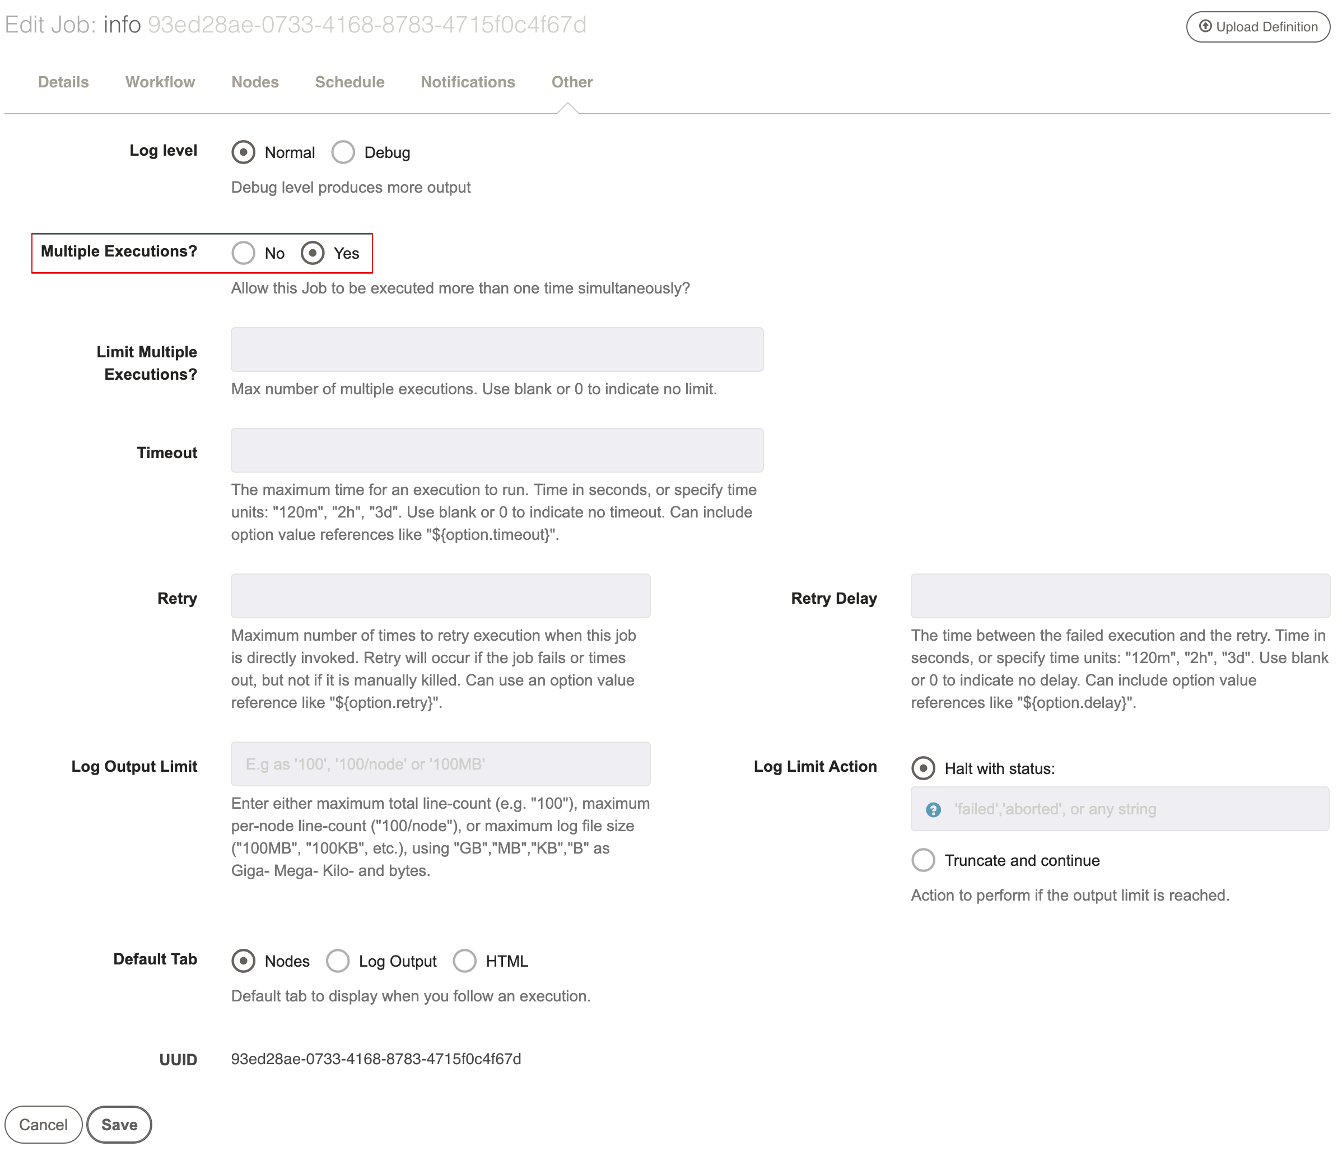Viewport: 1342px width, 1156px height.
Task: Open the Schedule tab
Action: point(350,82)
